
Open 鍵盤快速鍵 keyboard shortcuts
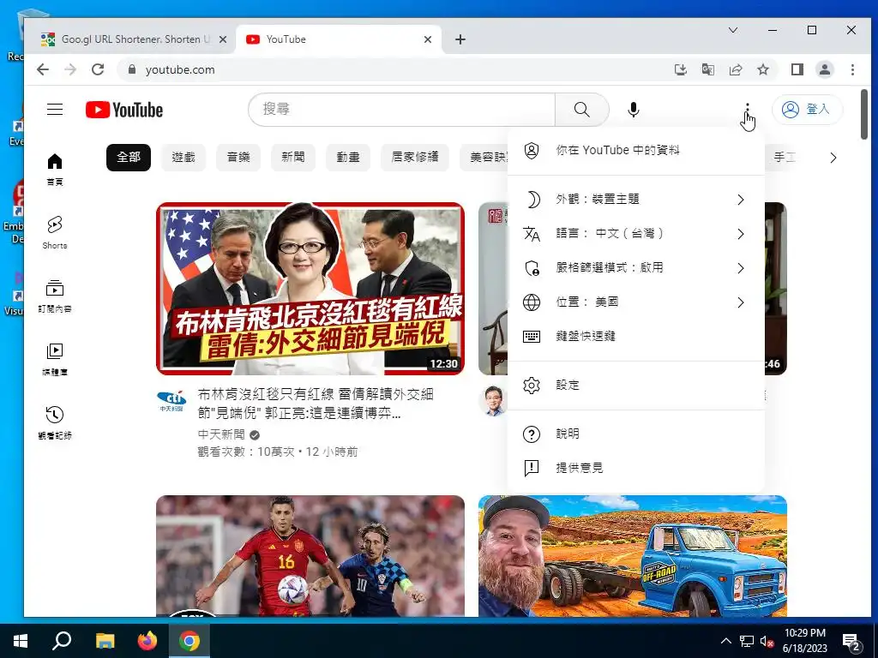[635, 336]
